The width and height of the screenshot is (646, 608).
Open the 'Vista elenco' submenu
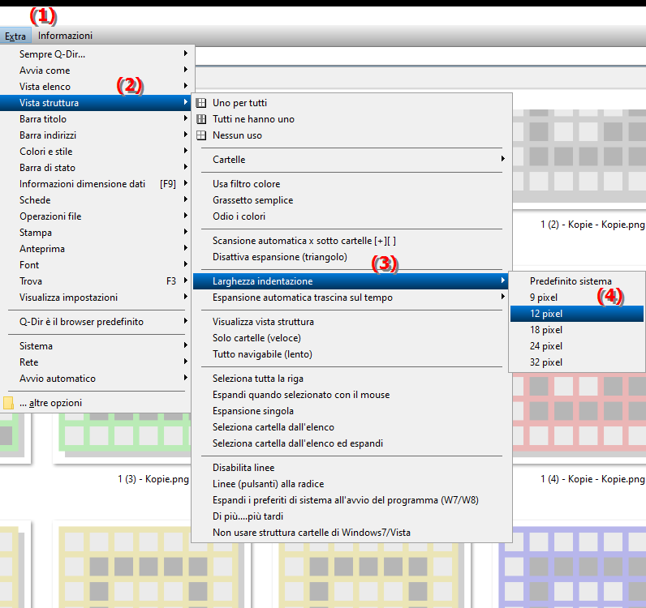point(95,87)
